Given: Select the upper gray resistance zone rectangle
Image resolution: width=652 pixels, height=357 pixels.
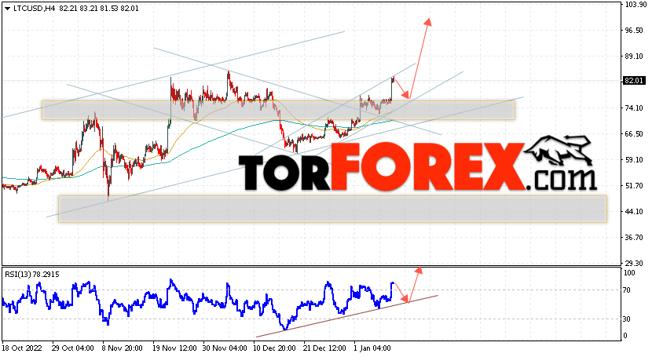Looking at the screenshot, I should (x=278, y=110).
